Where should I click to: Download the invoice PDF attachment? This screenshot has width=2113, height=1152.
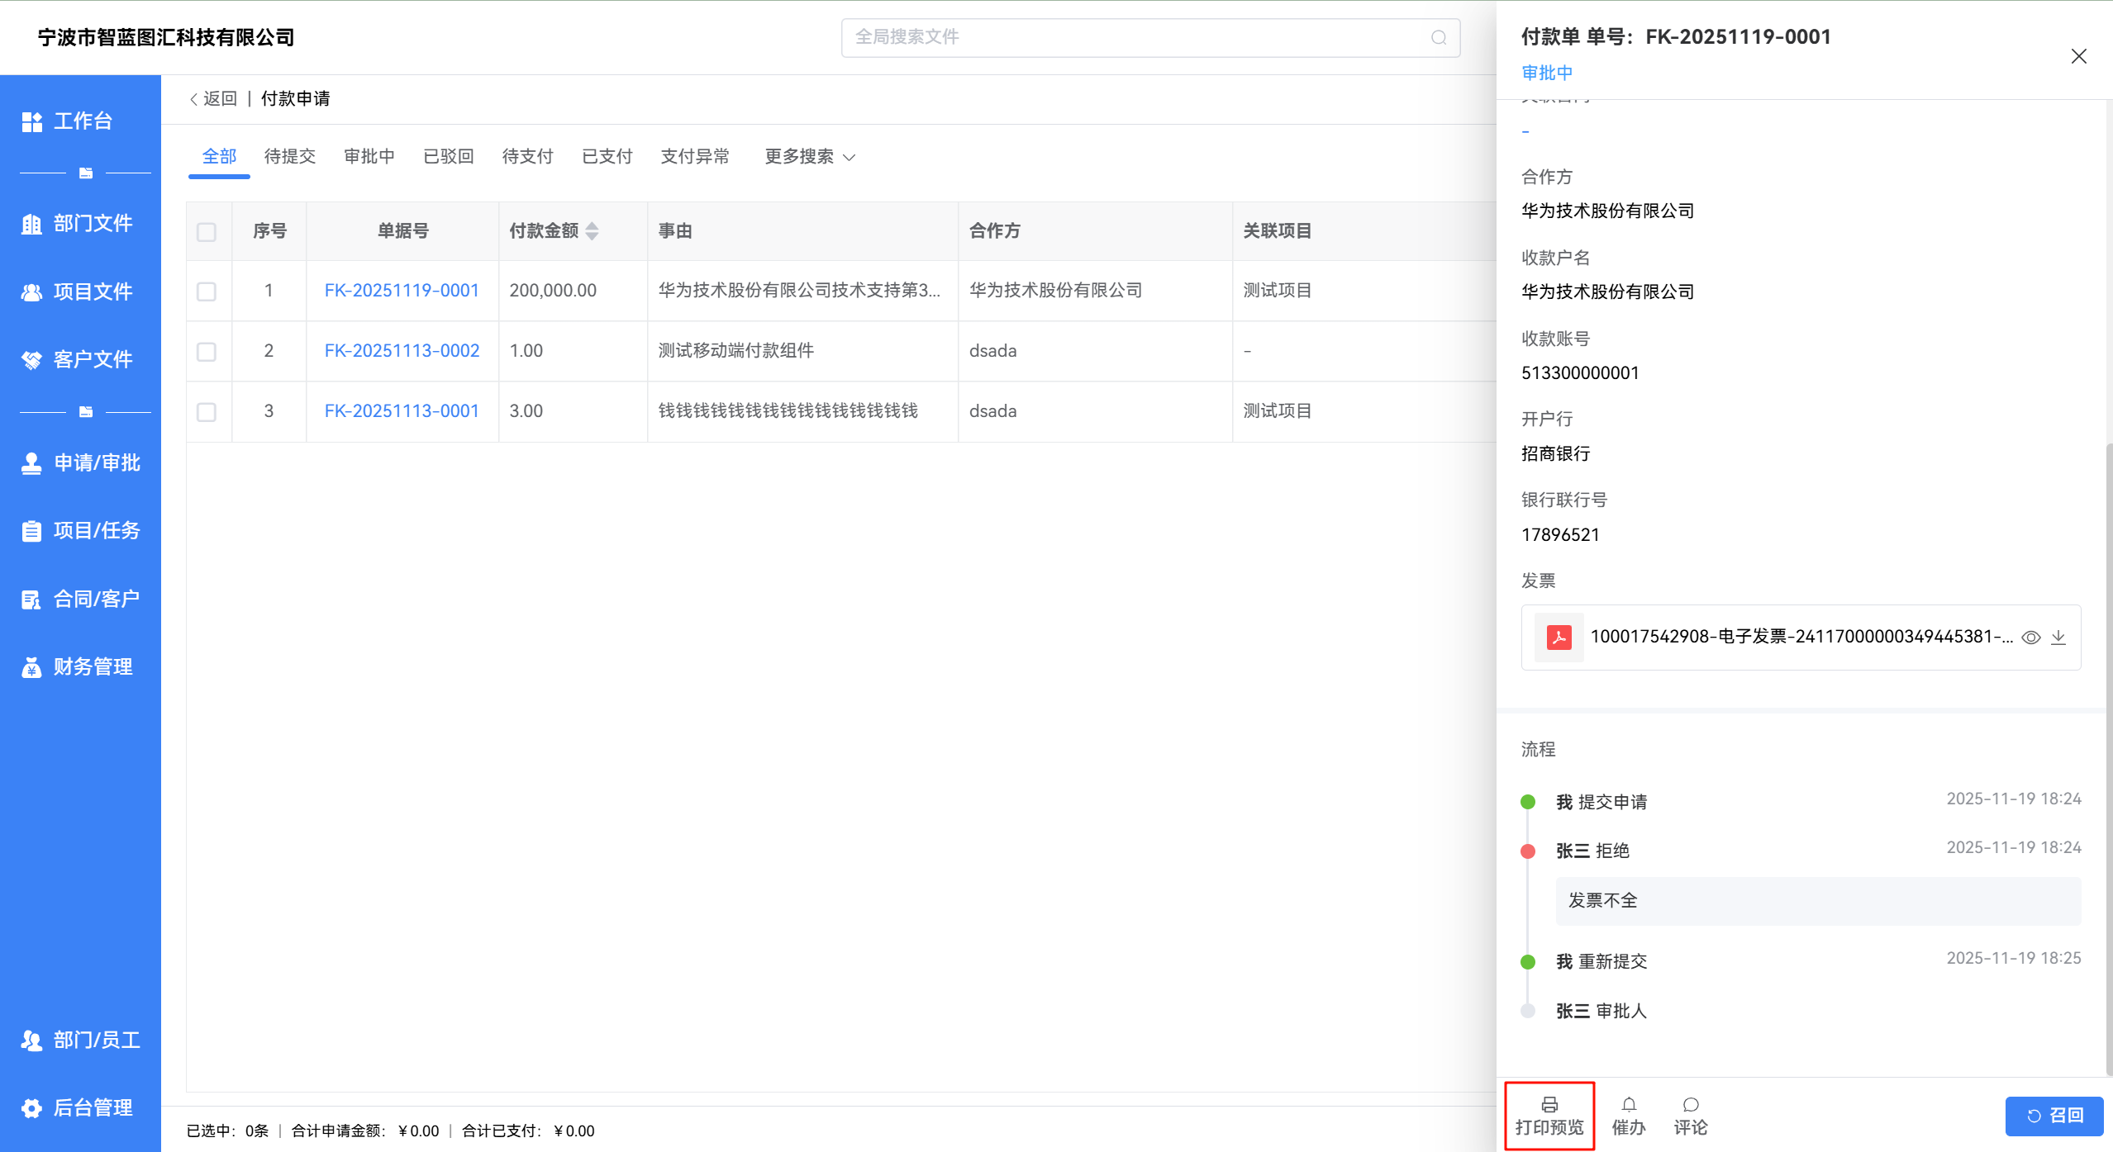2058,638
